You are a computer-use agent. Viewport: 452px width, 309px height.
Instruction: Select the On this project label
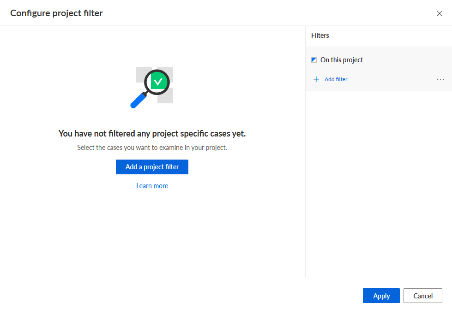(342, 60)
